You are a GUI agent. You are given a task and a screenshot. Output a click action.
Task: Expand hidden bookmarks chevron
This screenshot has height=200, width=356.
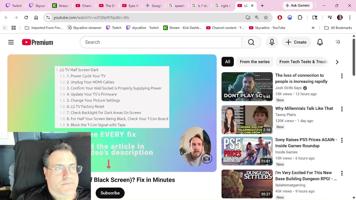tap(313, 28)
